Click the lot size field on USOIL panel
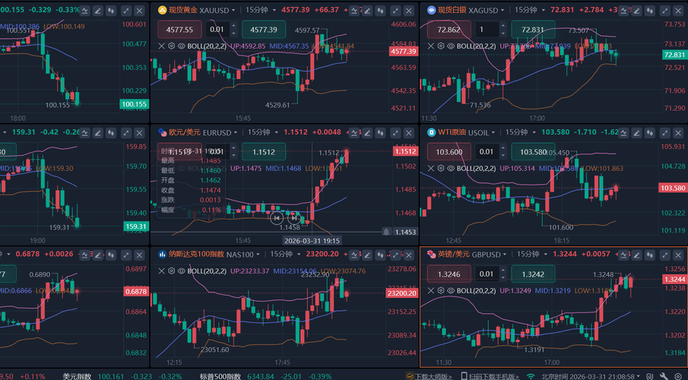Screen dimensions: 688x380 [x=491, y=151]
